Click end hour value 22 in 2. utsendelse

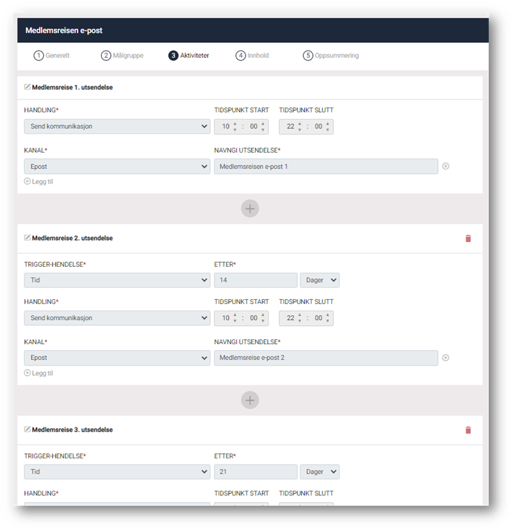[x=291, y=318]
